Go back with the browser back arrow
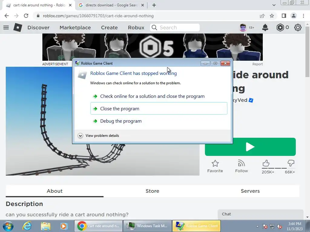The height and width of the screenshot is (232, 310). point(7,16)
